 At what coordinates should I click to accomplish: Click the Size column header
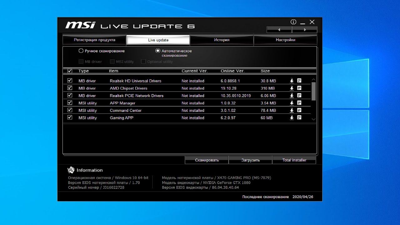tap(265, 71)
